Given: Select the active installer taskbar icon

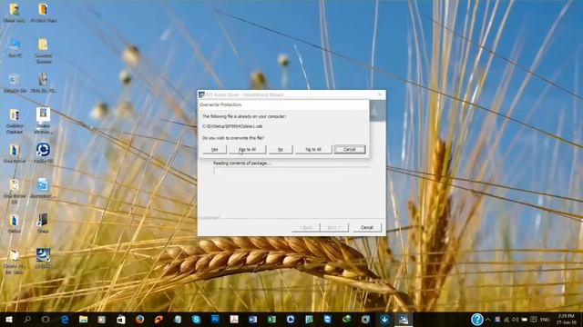Looking at the screenshot, I should point(404,319).
